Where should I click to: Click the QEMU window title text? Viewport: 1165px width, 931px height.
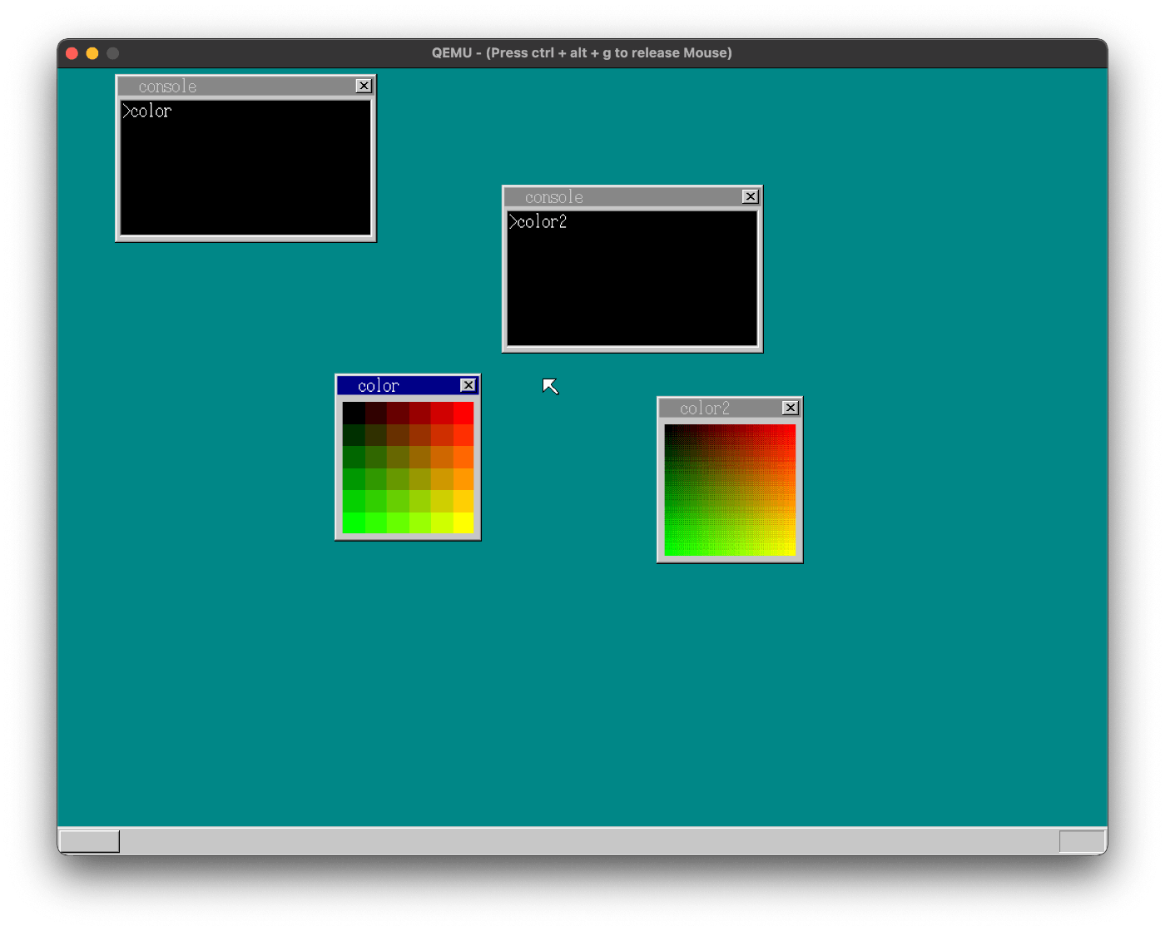click(x=582, y=52)
